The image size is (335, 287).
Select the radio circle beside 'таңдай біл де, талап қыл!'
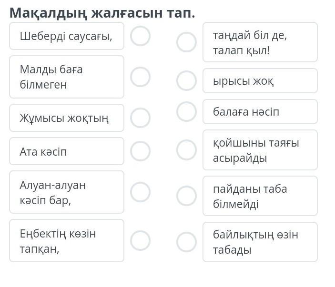tap(186, 42)
